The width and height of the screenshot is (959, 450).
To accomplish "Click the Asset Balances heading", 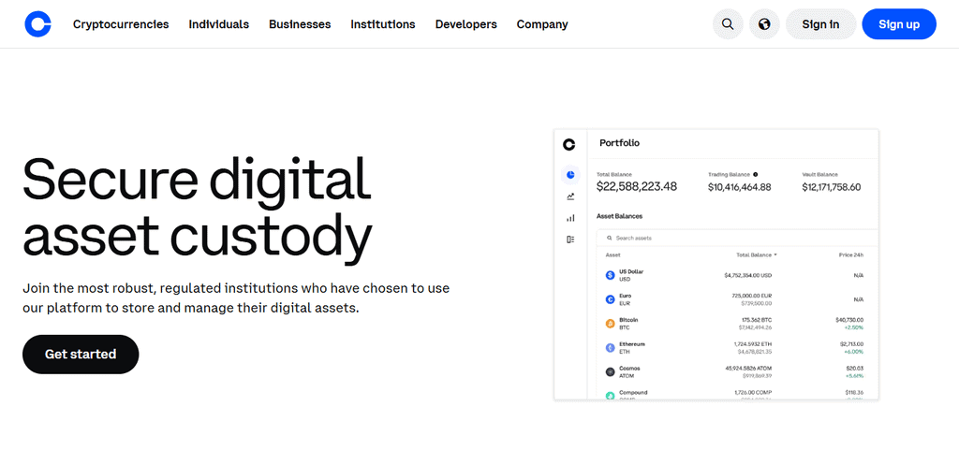I will click(x=620, y=216).
